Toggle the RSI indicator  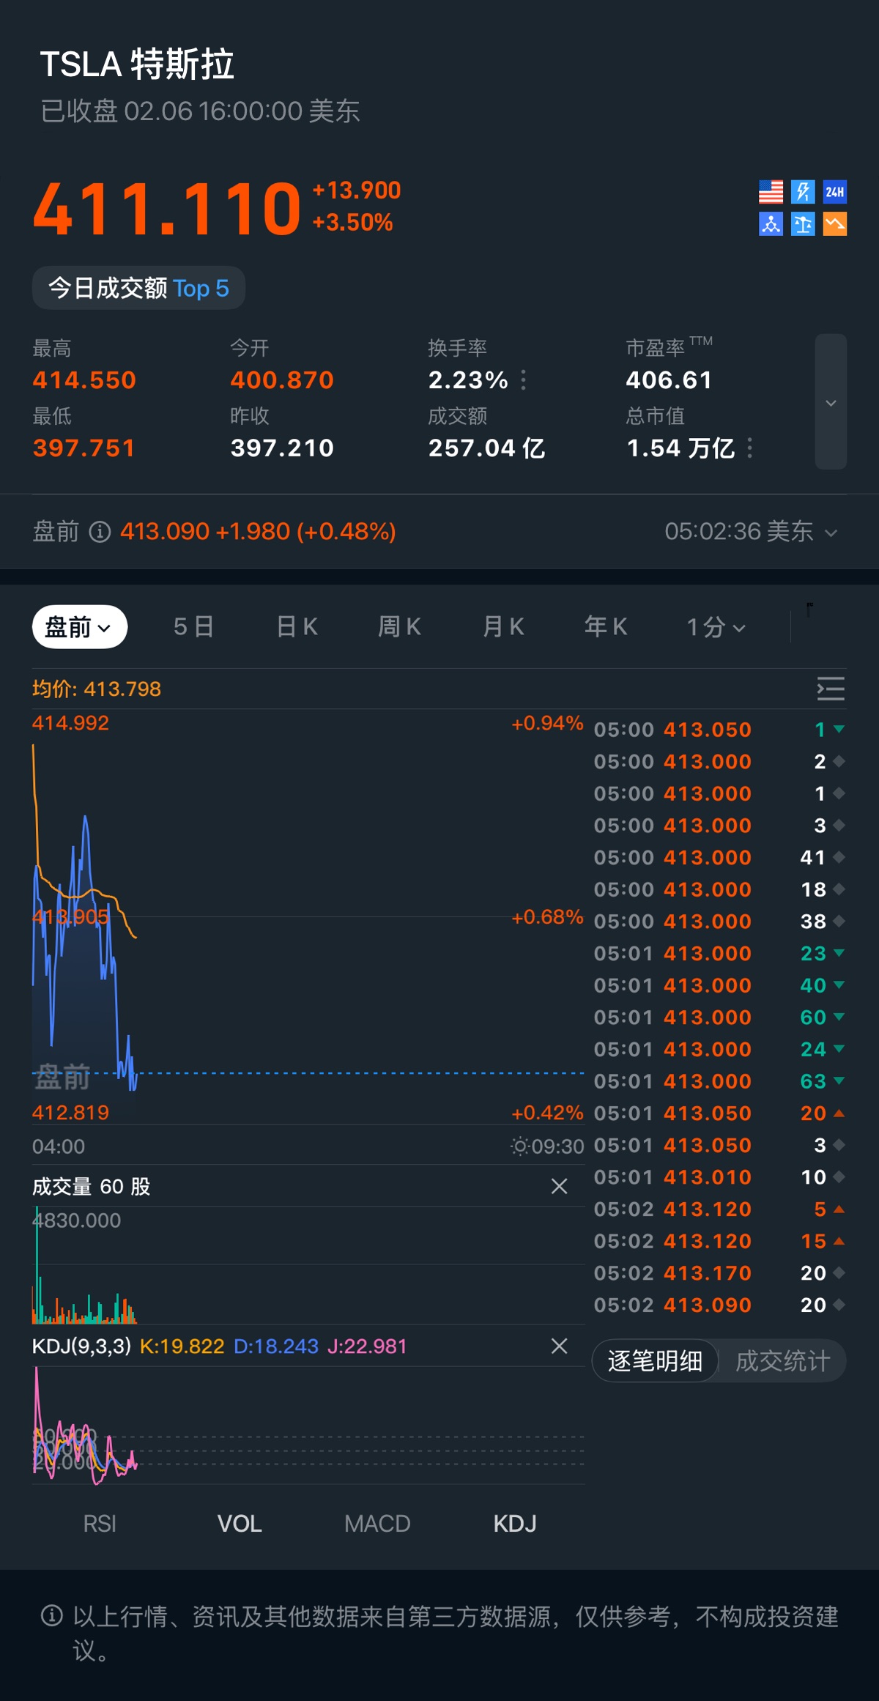pyautogui.click(x=100, y=1524)
